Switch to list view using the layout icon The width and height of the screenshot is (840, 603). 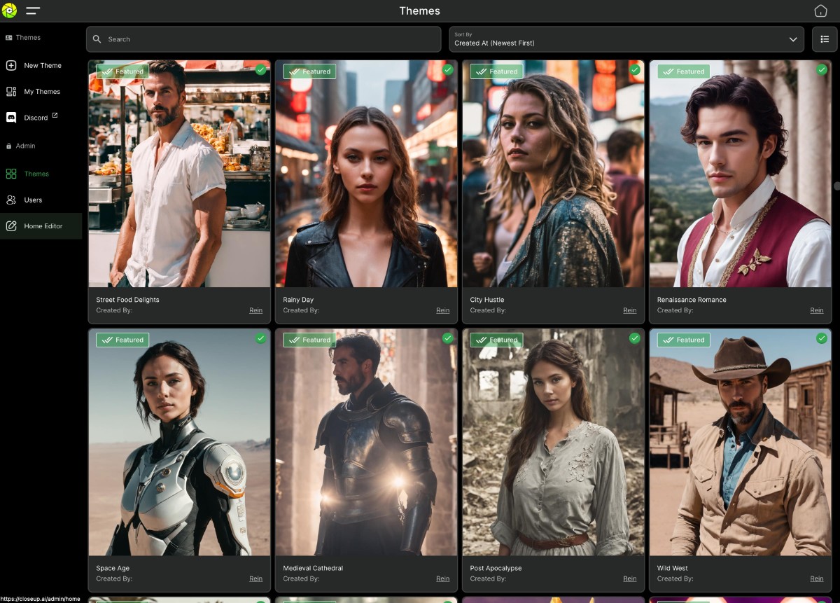(x=825, y=39)
